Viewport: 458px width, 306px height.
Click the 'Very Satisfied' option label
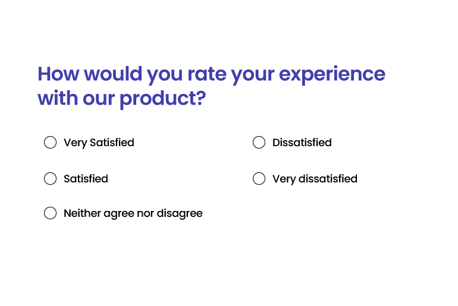(x=99, y=143)
